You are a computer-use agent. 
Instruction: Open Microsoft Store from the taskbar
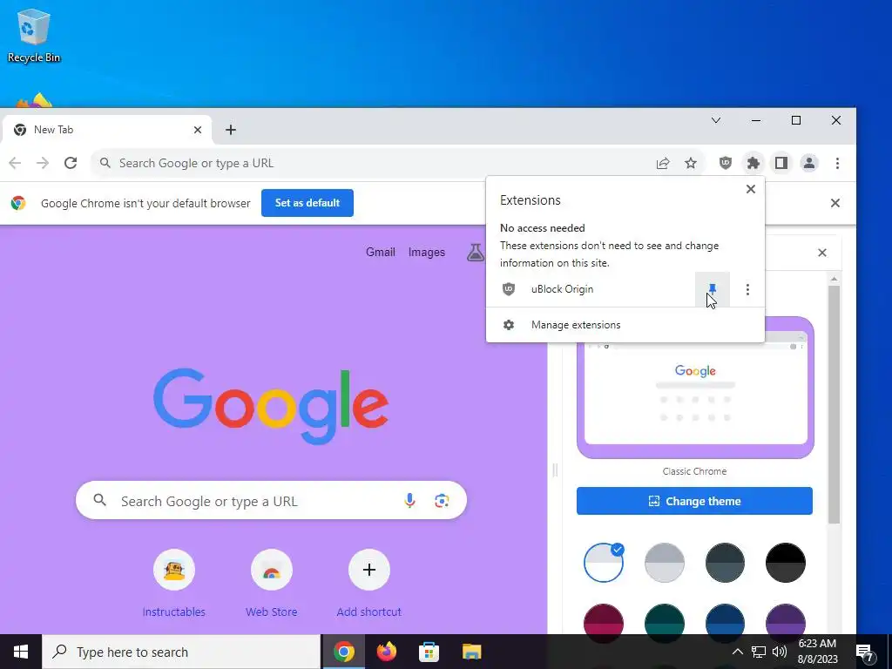[429, 652]
